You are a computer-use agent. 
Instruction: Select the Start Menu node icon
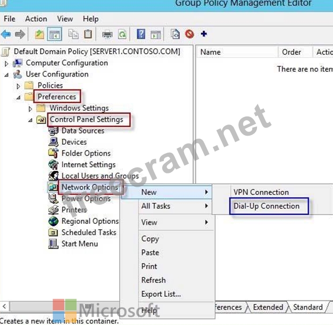pos(53,244)
